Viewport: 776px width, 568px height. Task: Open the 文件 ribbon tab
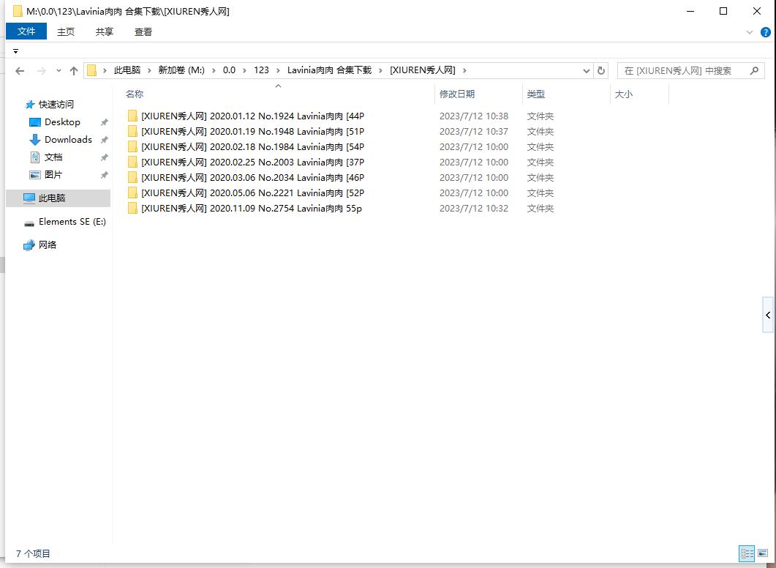26,31
